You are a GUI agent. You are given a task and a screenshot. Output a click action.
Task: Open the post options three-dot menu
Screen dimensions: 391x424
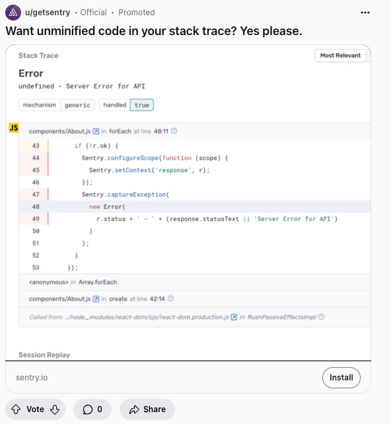click(x=365, y=13)
